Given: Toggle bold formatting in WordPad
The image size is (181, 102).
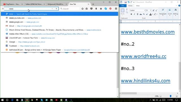Looking at the screenshot, I should pyautogui.click(x=131, y=14).
